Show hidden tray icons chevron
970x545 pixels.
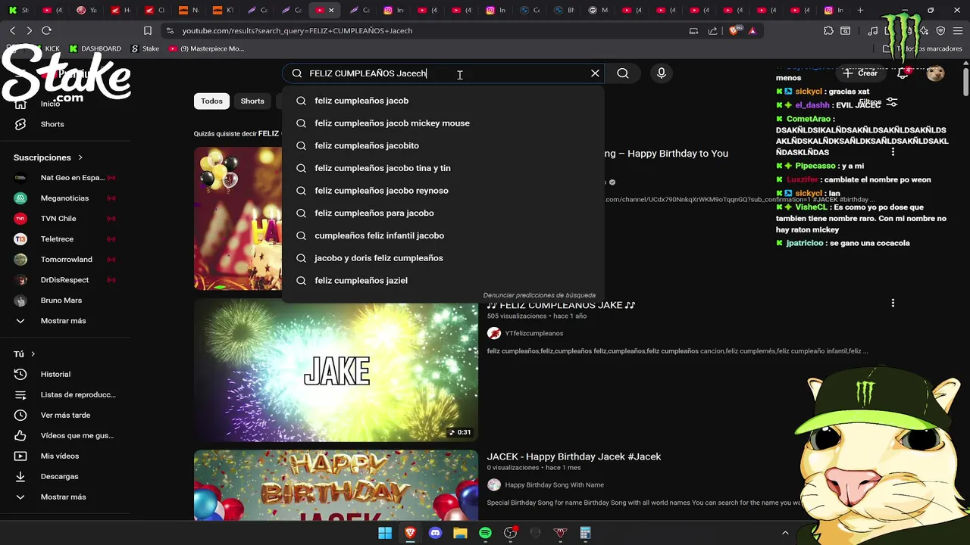click(785, 533)
